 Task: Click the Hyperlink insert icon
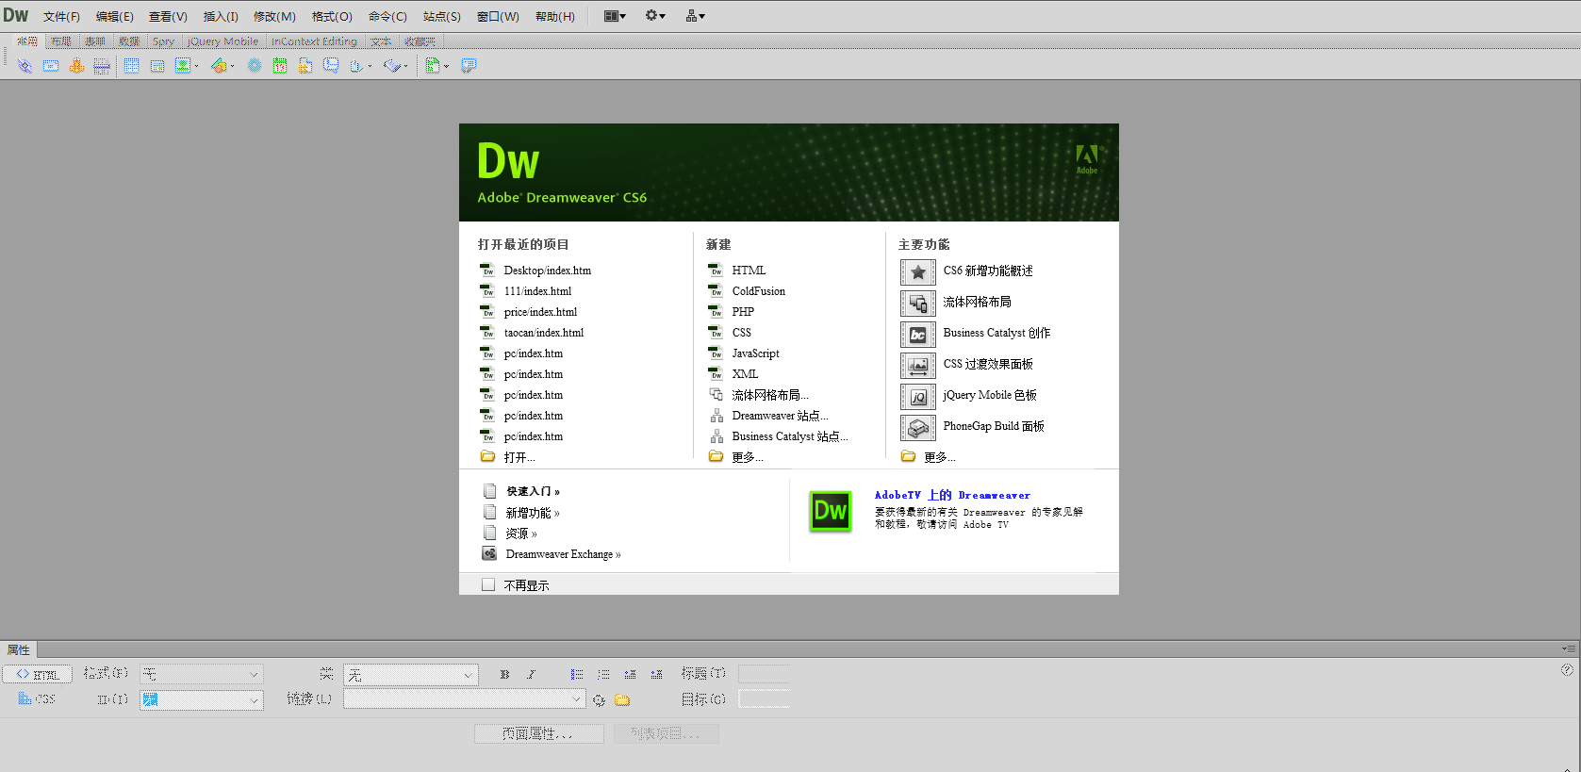[25, 66]
